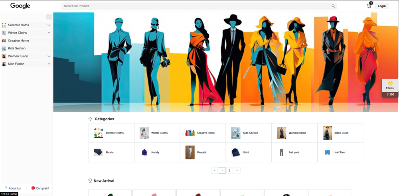Click the Women fusion sidebar thumbnail icon
Image resolution: width=399 pixels, height=196 pixels.
(x=4, y=56)
